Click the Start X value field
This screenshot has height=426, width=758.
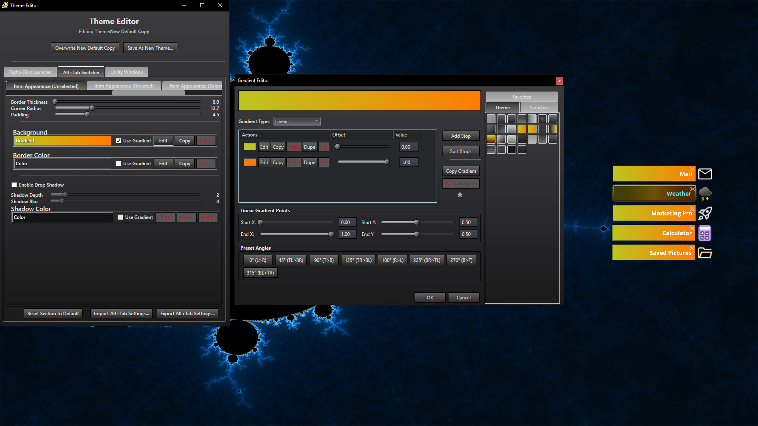coord(347,222)
